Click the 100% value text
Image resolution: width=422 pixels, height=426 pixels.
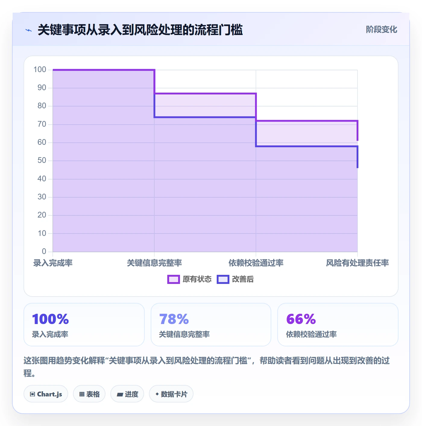coord(50,319)
